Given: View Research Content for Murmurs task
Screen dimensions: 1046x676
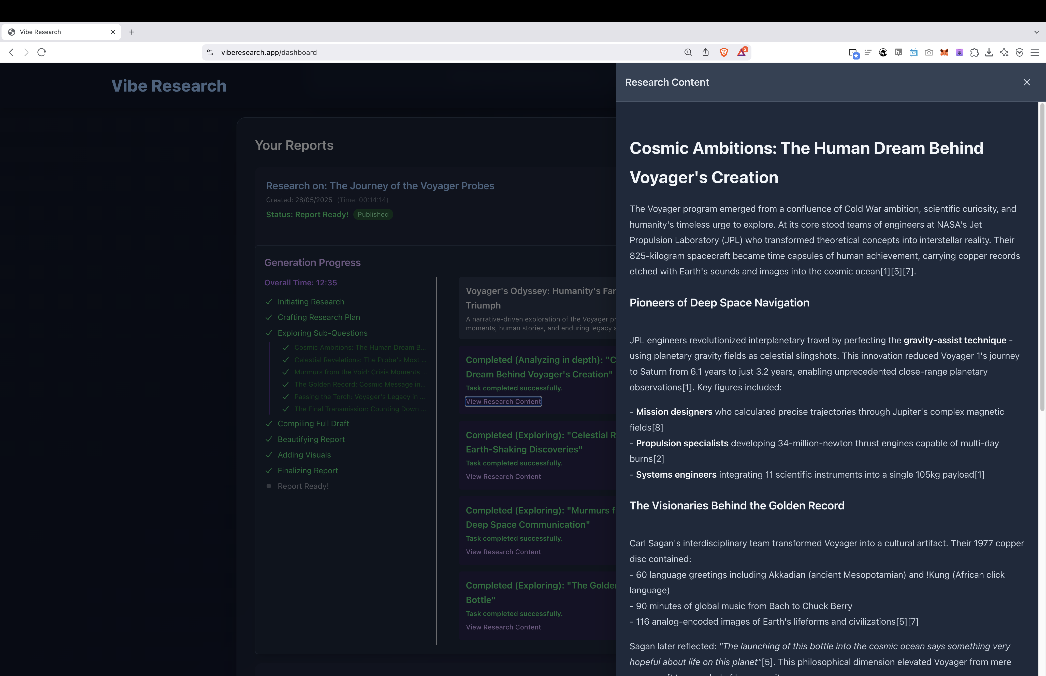Looking at the screenshot, I should point(503,552).
